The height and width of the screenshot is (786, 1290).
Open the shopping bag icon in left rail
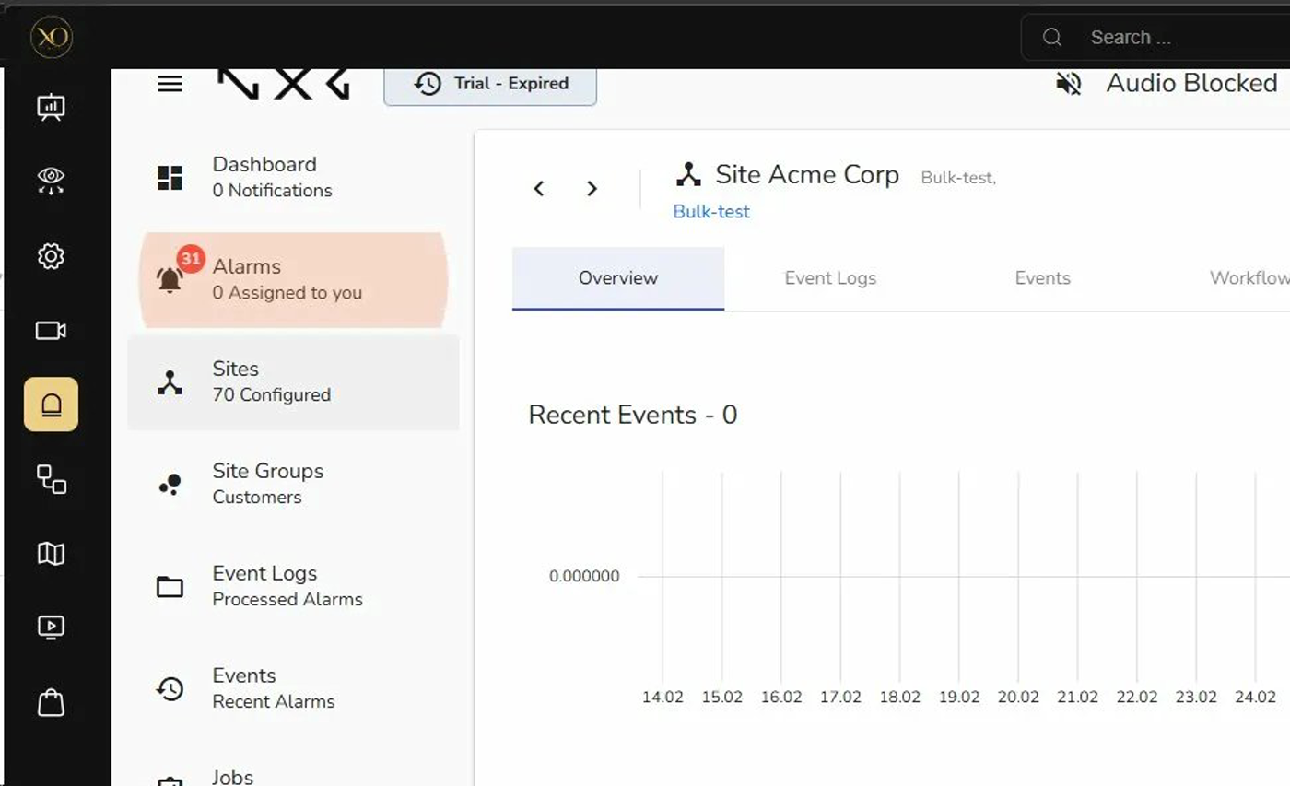(51, 703)
